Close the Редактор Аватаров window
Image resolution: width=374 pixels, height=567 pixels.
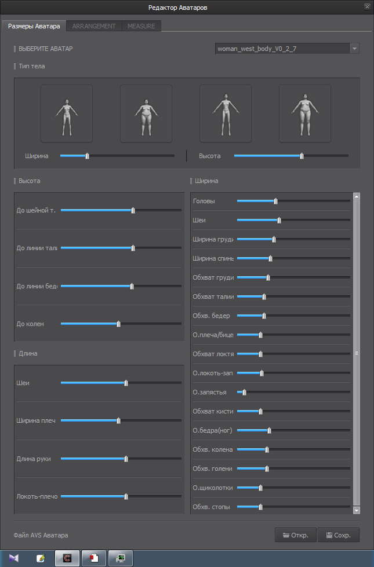[367, 7]
